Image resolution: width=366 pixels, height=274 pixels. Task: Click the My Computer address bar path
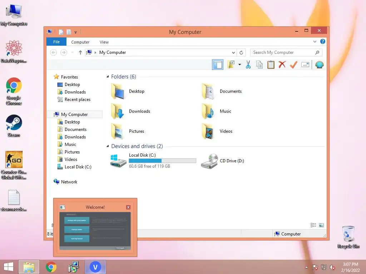[113, 52]
